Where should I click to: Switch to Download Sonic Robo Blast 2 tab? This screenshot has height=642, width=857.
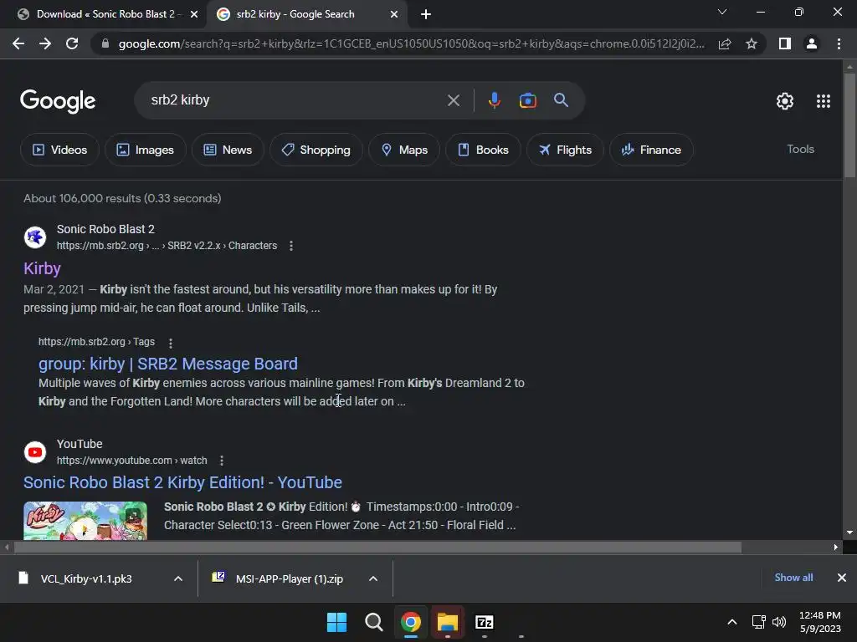click(103, 15)
